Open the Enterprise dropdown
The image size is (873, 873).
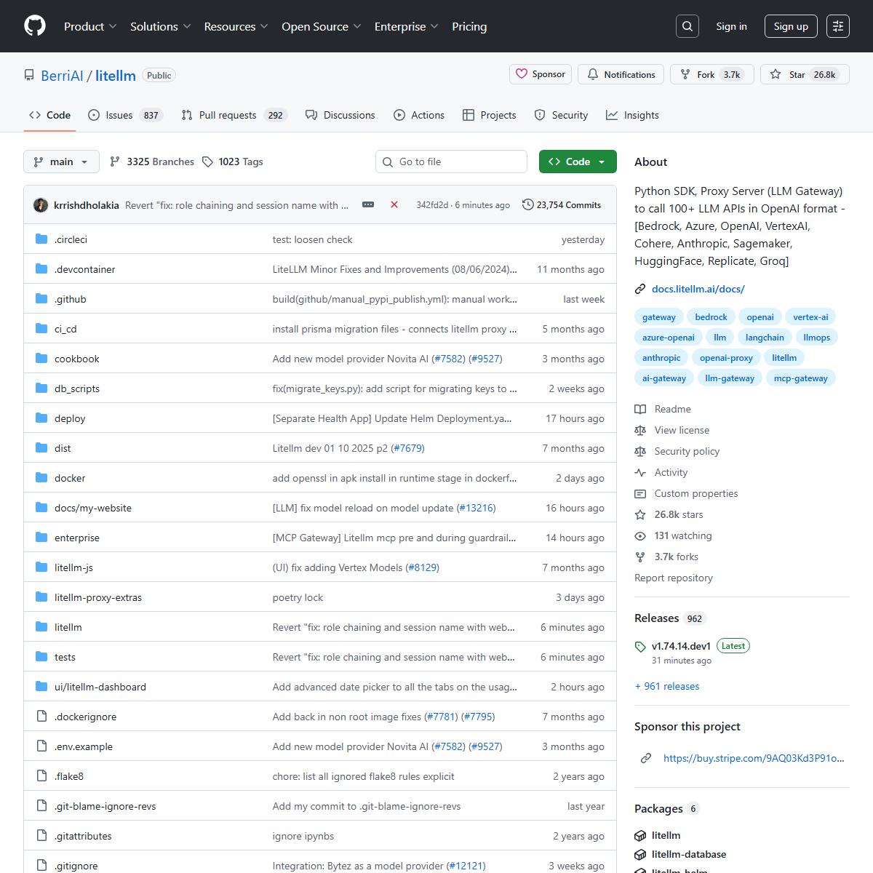point(407,26)
